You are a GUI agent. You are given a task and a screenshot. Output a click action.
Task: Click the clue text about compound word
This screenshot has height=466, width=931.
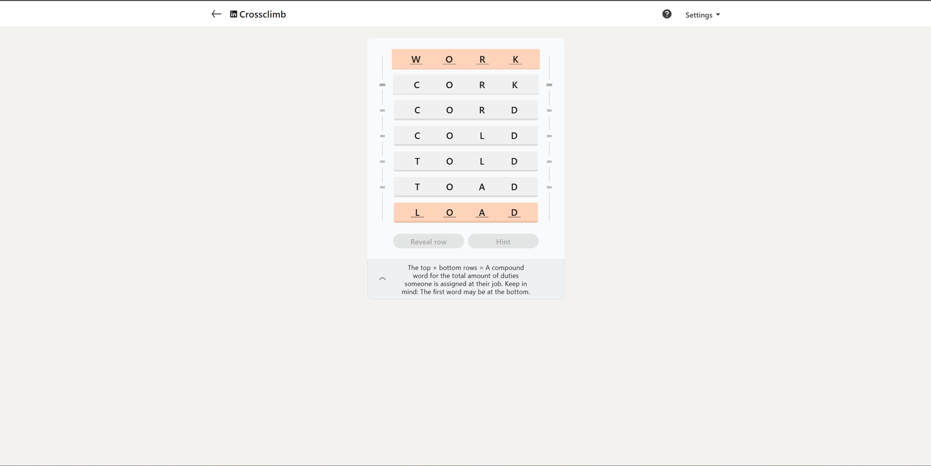coord(465,279)
